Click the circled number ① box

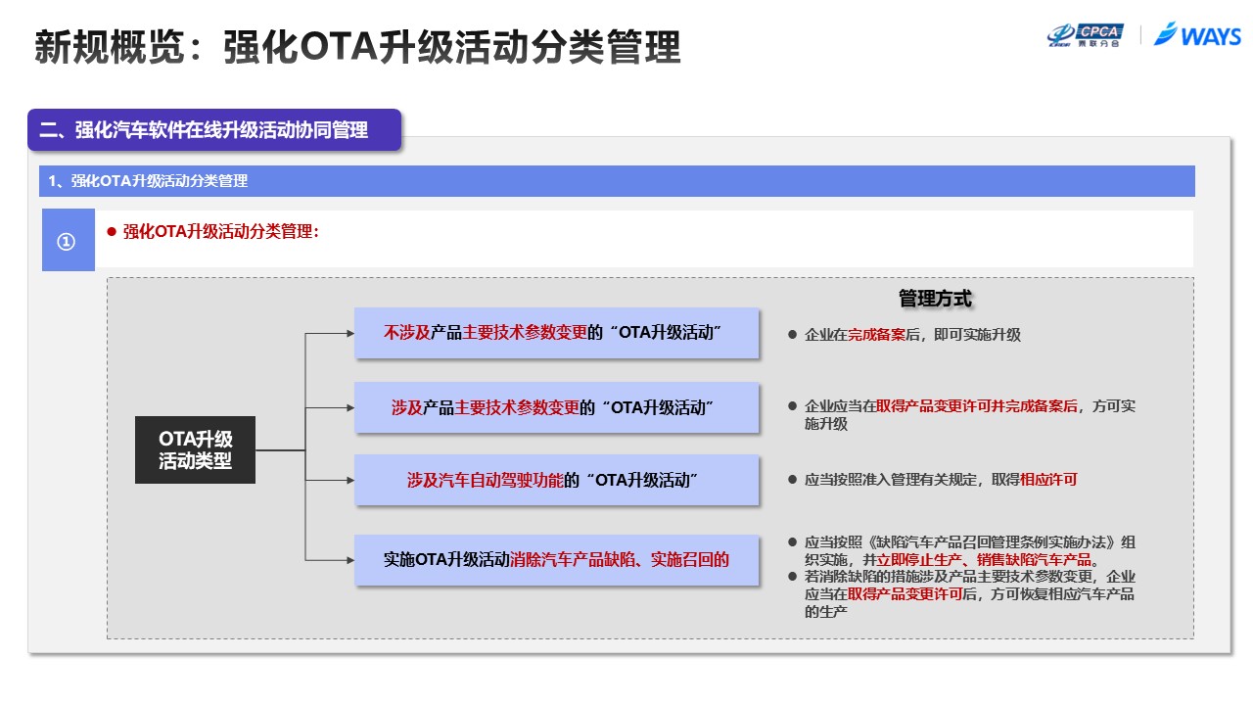(68, 241)
